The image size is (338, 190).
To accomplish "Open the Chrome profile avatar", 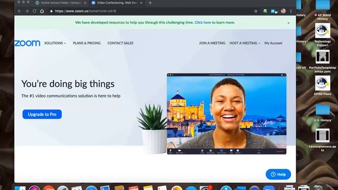I will tap(283, 11).
